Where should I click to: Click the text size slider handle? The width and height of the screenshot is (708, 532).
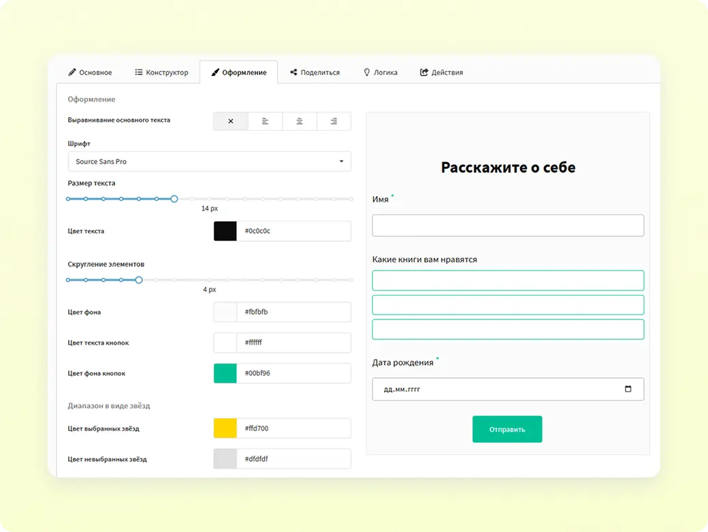pyautogui.click(x=174, y=199)
